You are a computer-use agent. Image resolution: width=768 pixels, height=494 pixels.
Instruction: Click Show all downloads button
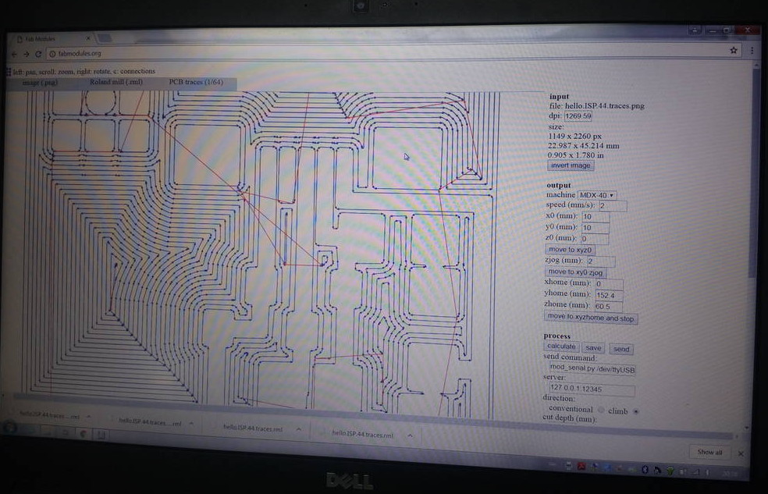[709, 452]
